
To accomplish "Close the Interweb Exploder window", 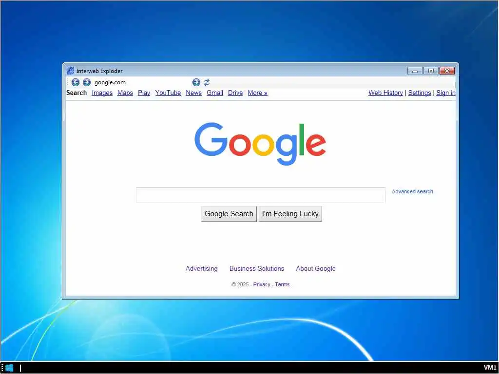I will (447, 71).
